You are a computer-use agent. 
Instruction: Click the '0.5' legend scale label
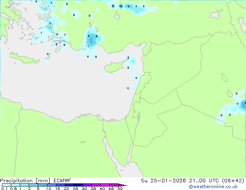click(13, 188)
